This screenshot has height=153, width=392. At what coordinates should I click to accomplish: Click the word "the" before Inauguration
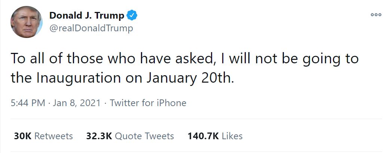22,78
